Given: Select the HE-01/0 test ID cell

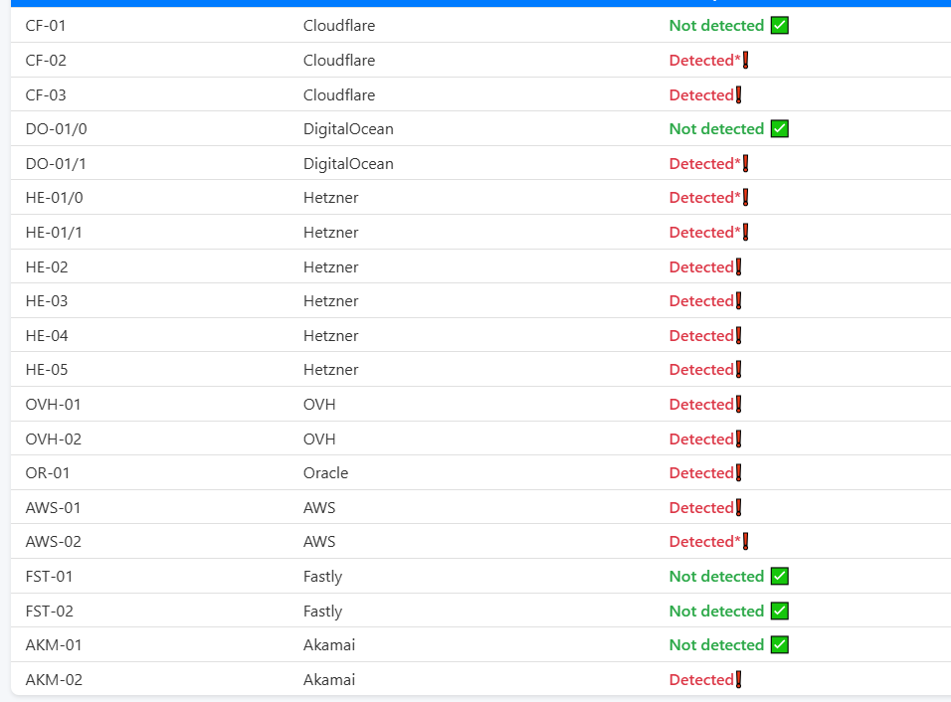Looking at the screenshot, I should pos(54,198).
